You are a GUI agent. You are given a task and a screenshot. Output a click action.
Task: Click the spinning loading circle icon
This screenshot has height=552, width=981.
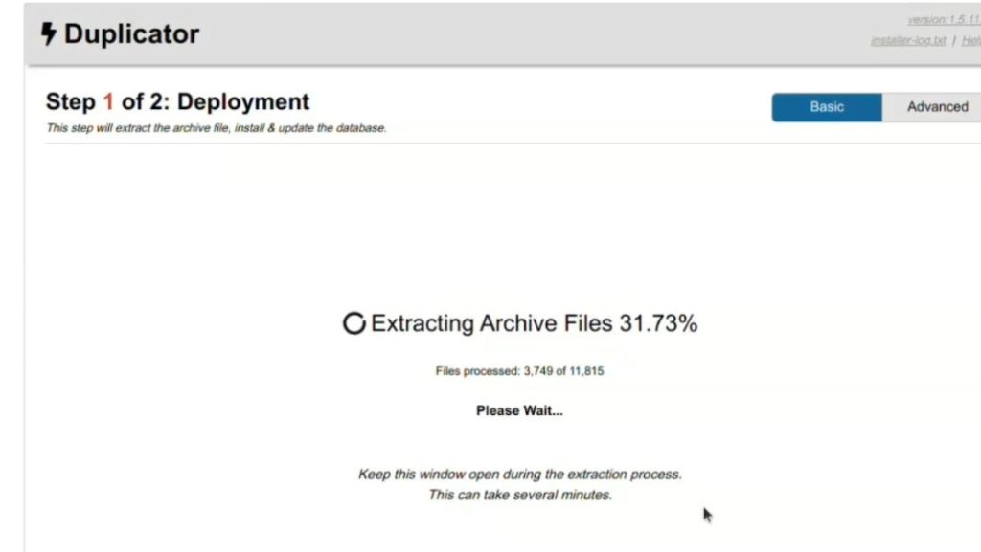(x=354, y=323)
